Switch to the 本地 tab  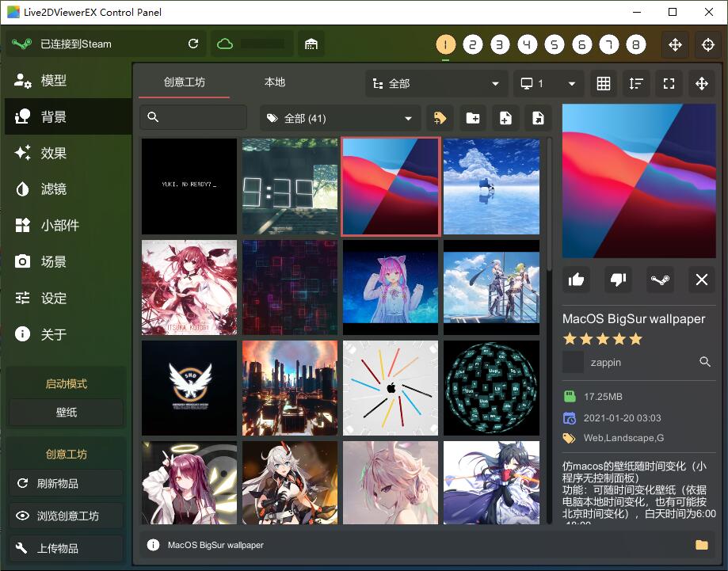pyautogui.click(x=274, y=82)
